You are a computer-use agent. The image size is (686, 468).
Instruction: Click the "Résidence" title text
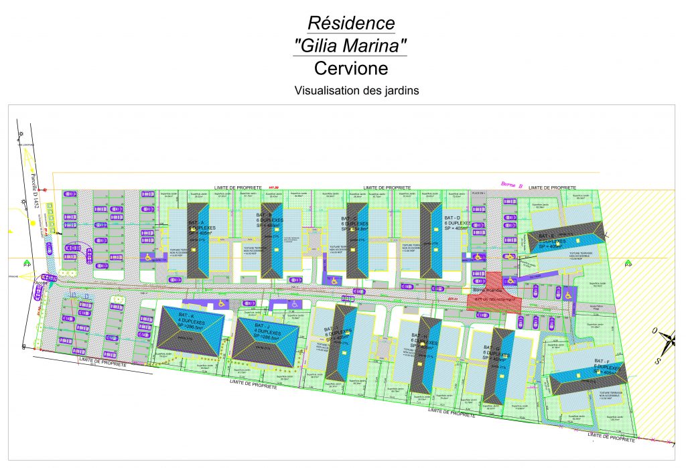(x=351, y=23)
